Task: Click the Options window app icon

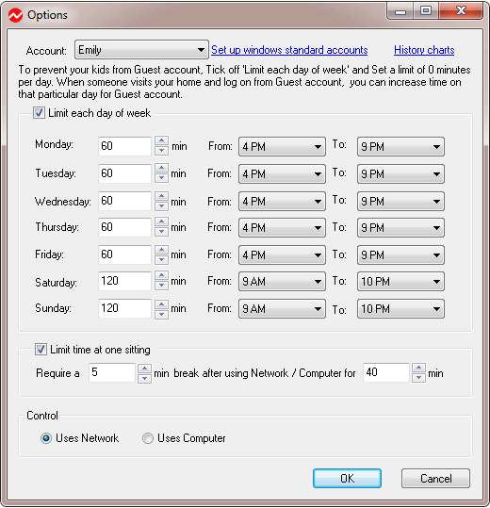Action: (x=15, y=15)
